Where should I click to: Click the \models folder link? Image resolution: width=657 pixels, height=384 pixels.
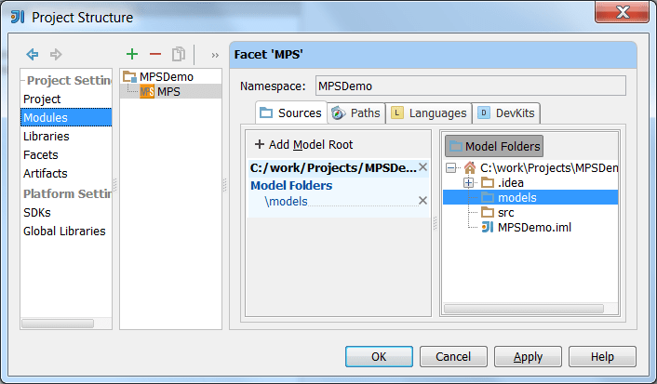(287, 201)
